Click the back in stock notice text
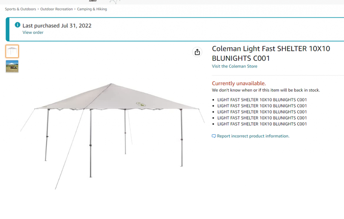Screen dimensions: 344x219 (266, 90)
